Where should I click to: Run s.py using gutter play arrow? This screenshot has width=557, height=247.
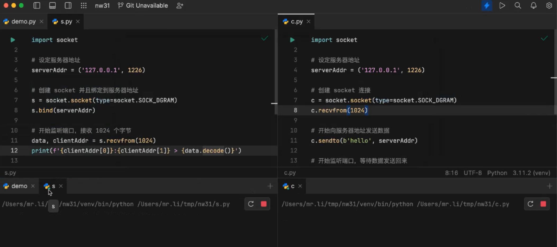click(x=13, y=40)
